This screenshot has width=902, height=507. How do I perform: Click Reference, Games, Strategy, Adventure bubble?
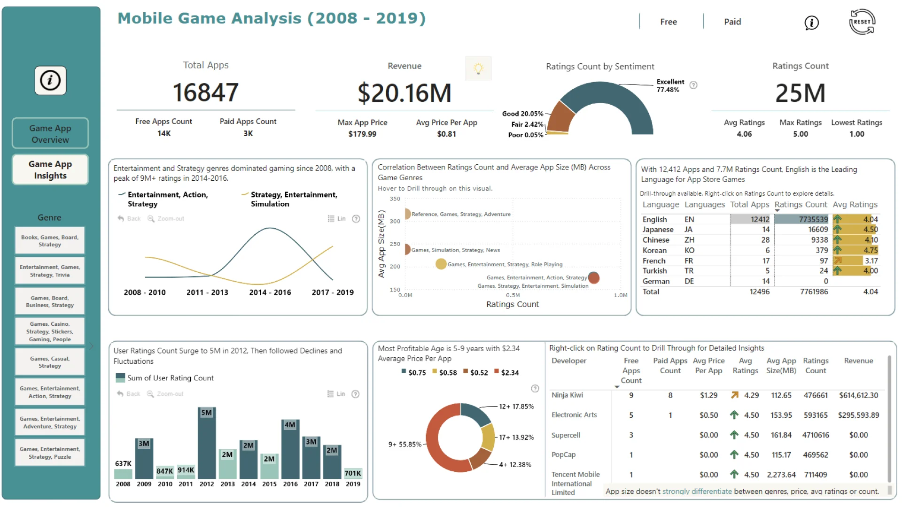tap(407, 214)
